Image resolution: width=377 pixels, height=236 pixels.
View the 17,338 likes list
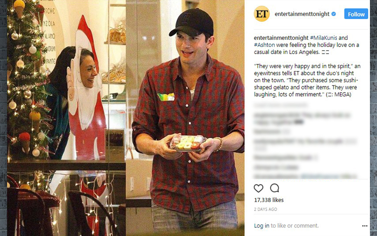tap(269, 200)
